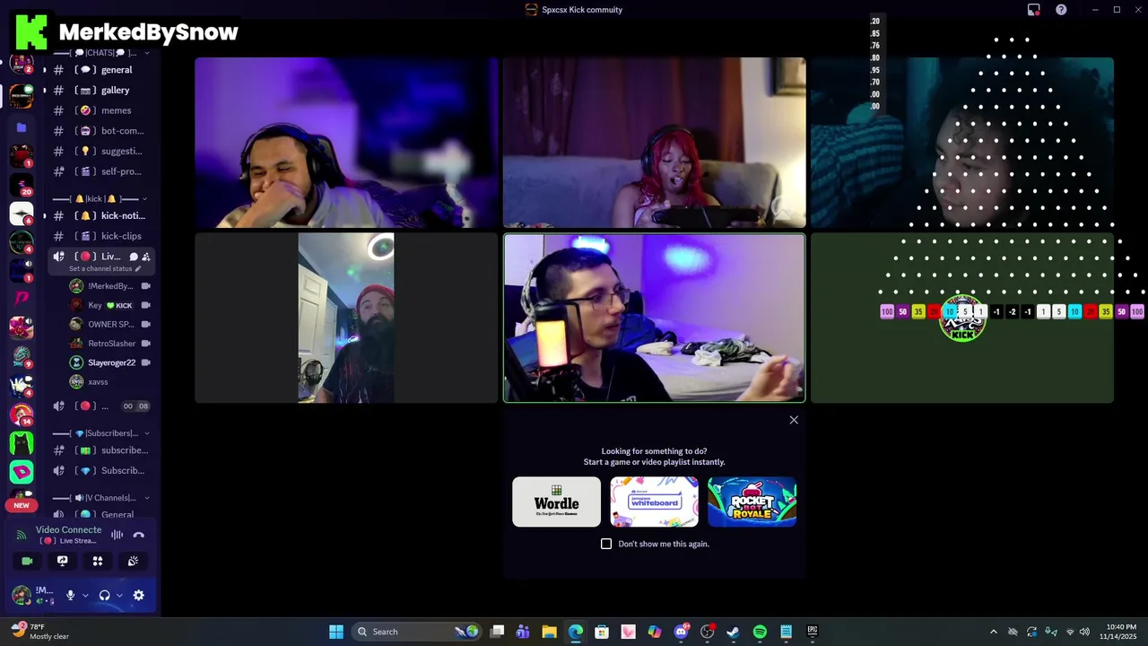Click Set a channel status
The image size is (1148, 646).
pos(105,268)
